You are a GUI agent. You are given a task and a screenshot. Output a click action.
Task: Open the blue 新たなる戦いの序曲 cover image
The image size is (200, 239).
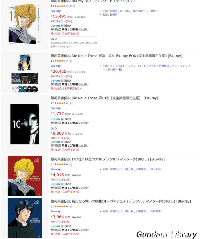pos(25,218)
